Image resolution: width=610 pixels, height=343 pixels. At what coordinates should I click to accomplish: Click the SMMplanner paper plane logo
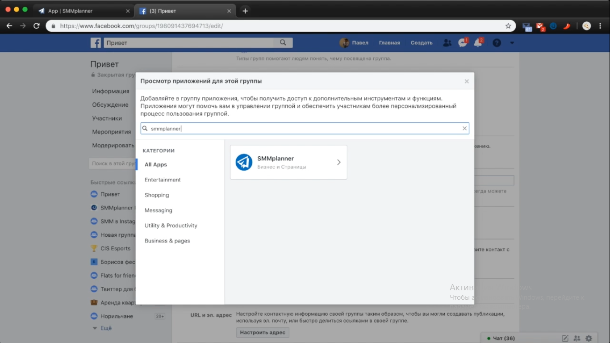coord(244,162)
